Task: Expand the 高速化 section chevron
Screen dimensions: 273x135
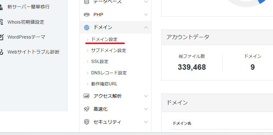Action: tap(146, 109)
